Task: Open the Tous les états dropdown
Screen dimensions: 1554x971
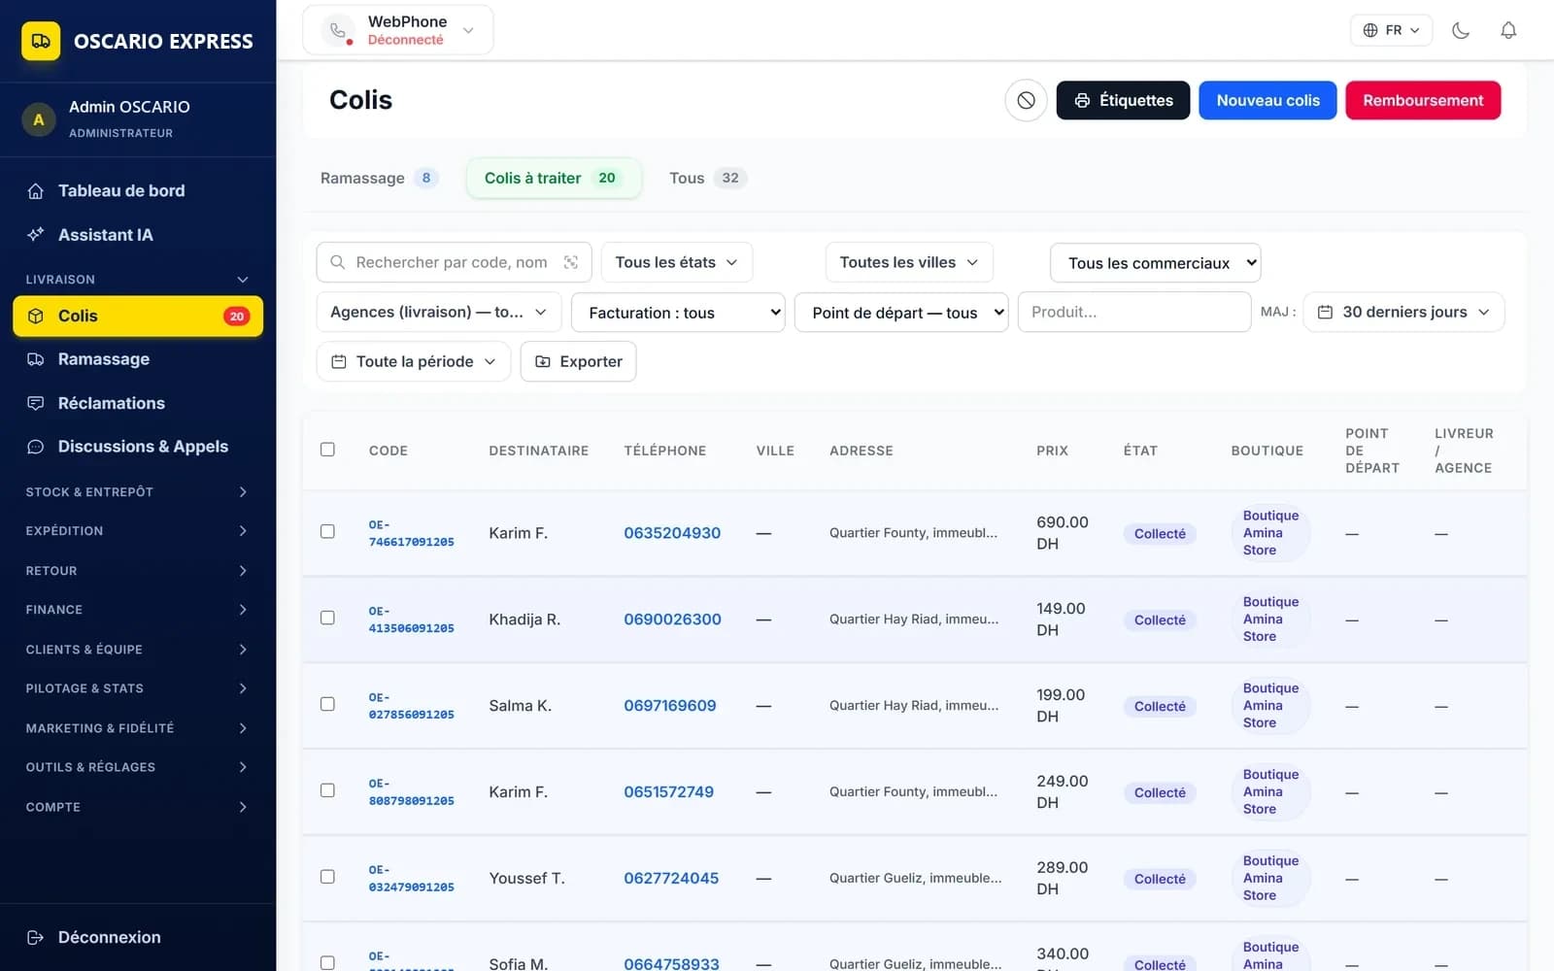Action: point(677,262)
